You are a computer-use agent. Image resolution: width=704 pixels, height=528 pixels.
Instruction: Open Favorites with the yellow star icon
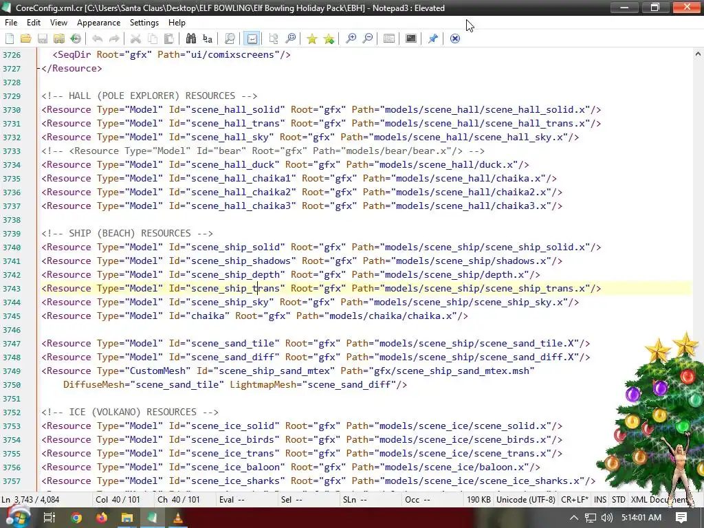click(312, 38)
